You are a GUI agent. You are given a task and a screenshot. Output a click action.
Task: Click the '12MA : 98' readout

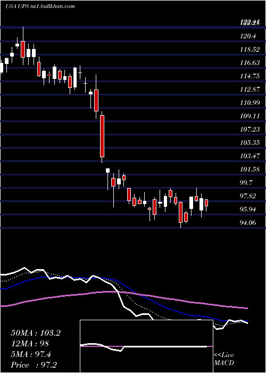pos(30,344)
